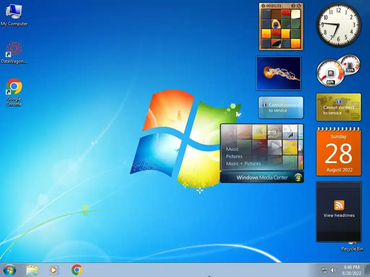Click the Windows Media Center title bar
The height and width of the screenshot is (277, 370).
click(x=262, y=177)
